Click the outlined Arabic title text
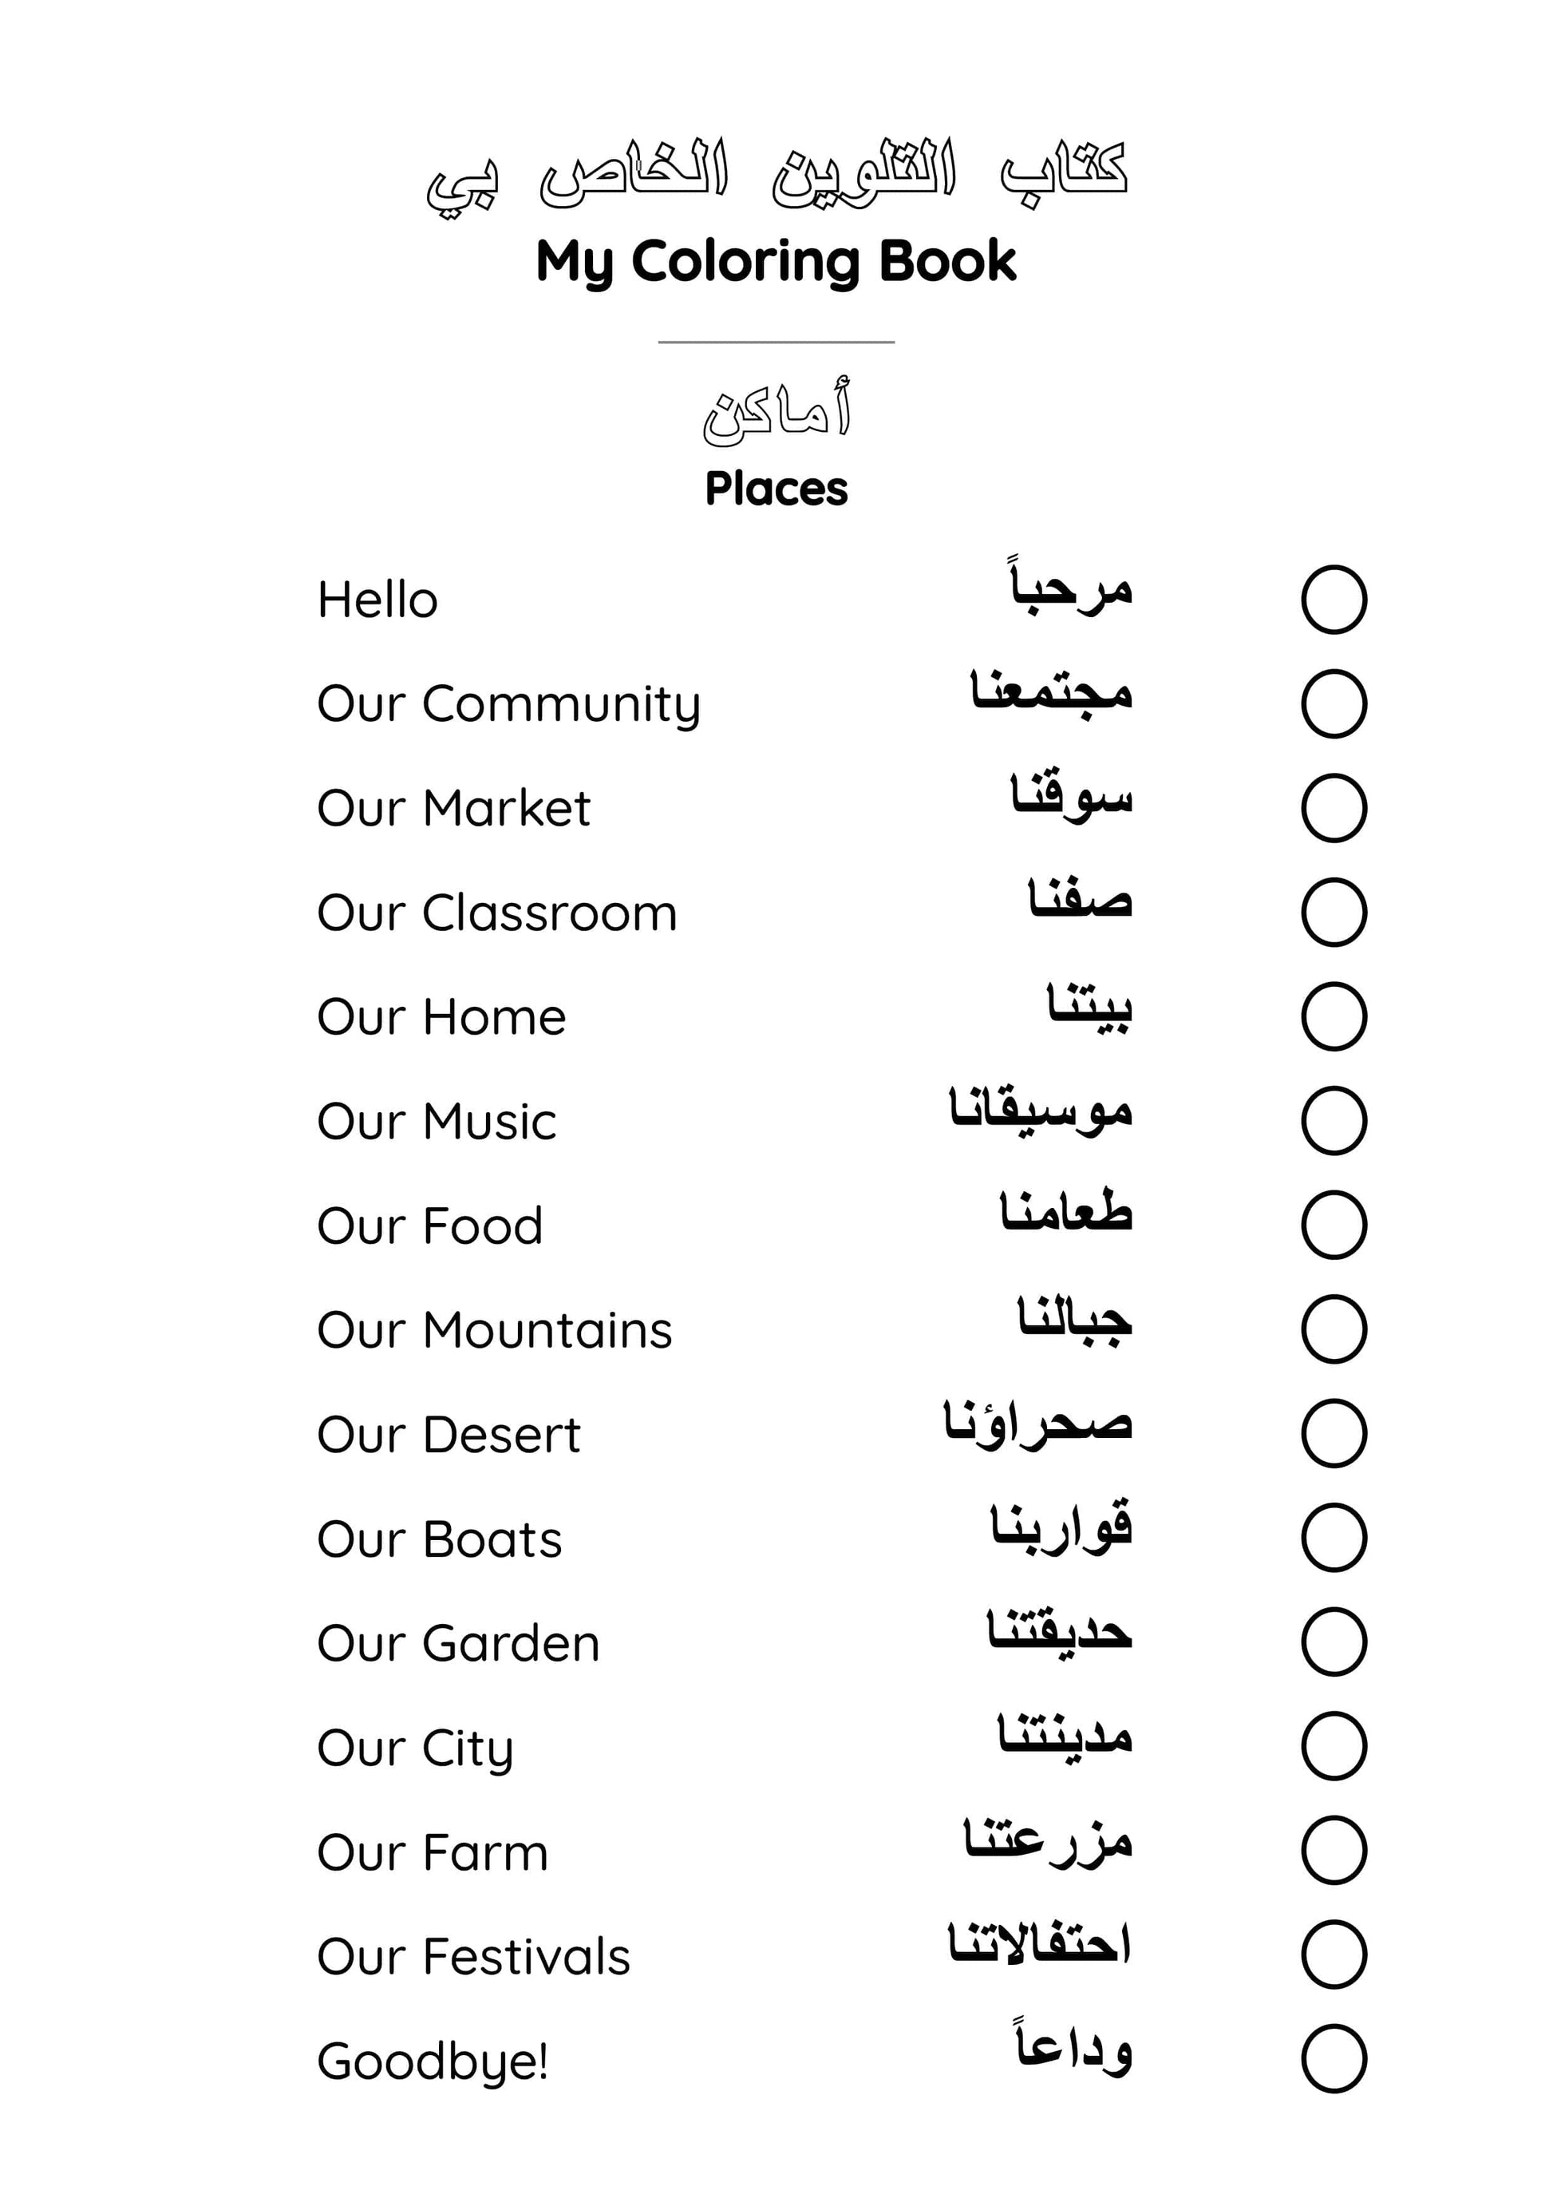The height and width of the screenshot is (2198, 1553). click(776, 172)
